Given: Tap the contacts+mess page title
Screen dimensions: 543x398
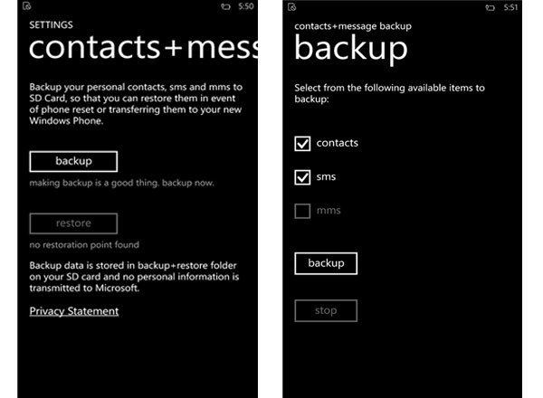Looking at the screenshot, I should 143,47.
